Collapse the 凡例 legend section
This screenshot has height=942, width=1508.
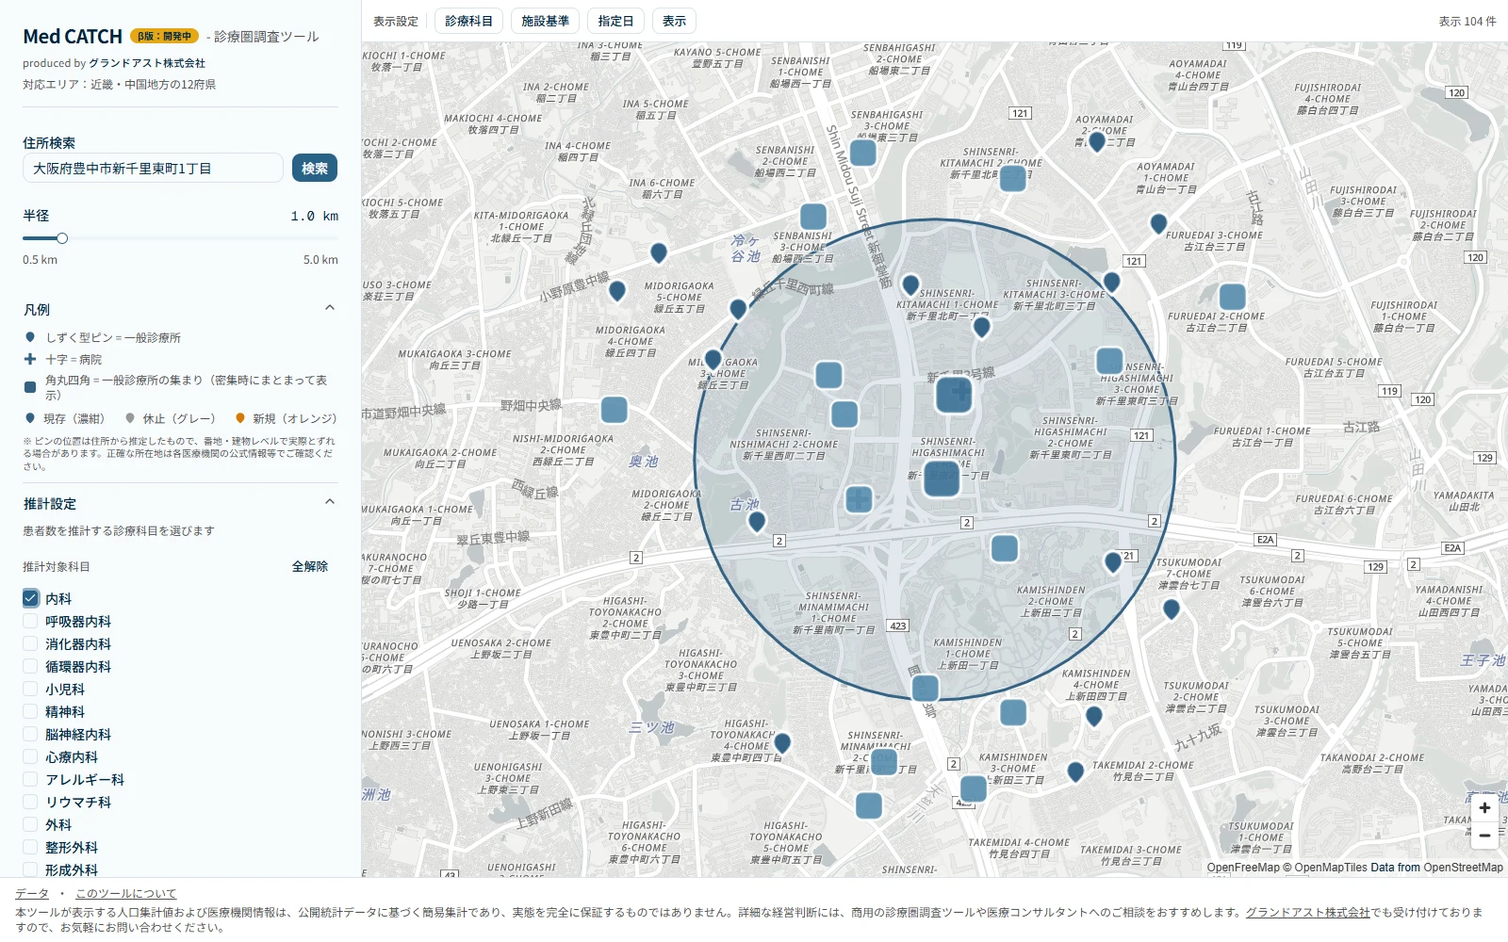(330, 308)
